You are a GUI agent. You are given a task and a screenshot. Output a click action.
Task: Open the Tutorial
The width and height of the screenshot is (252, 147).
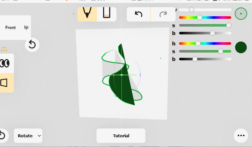[121, 136]
